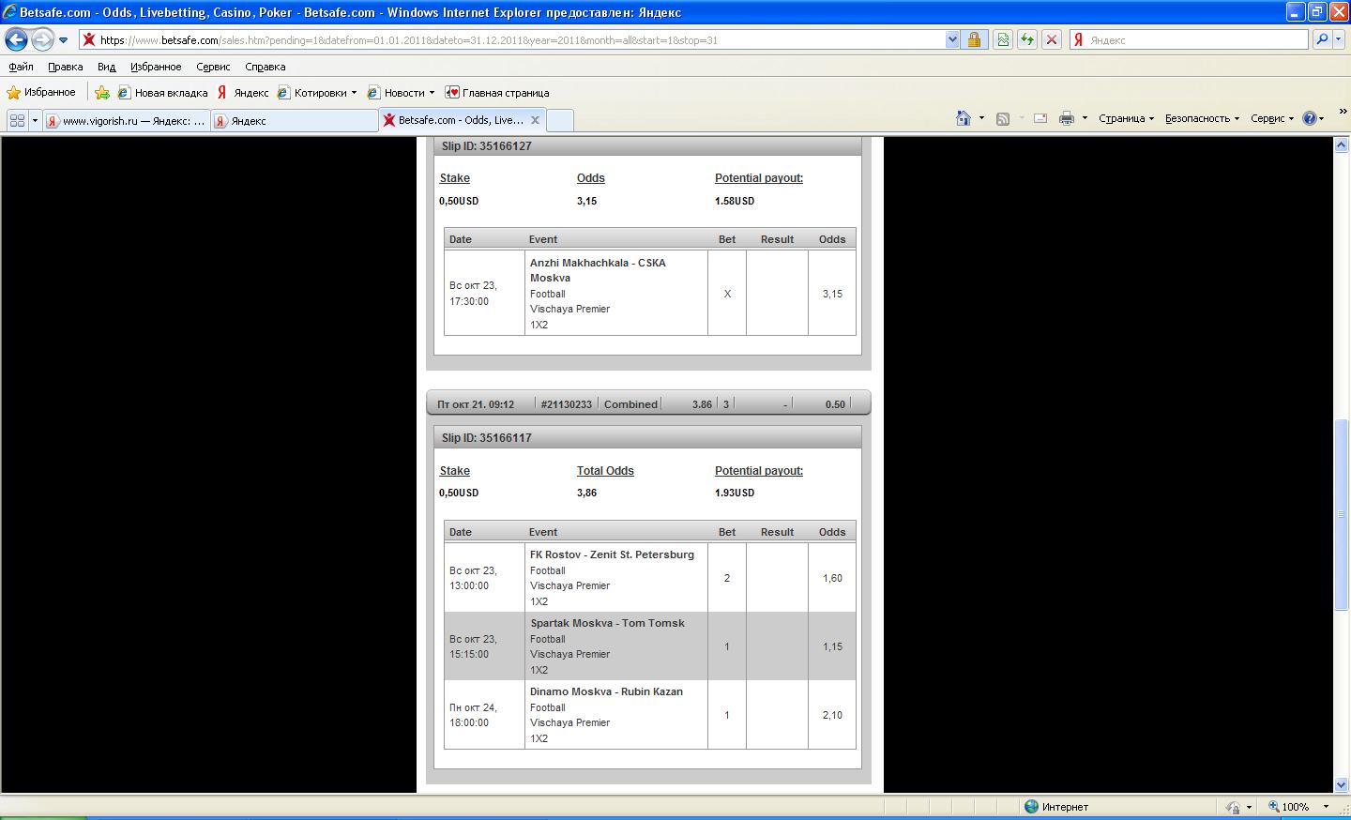Open the recent pages history dropdown
1351x820 pixels.
[x=64, y=40]
